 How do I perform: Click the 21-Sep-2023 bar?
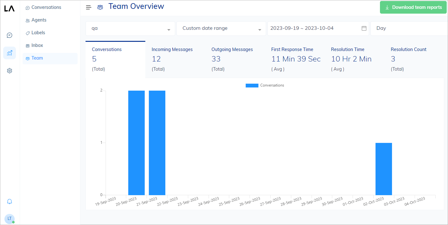157,143
